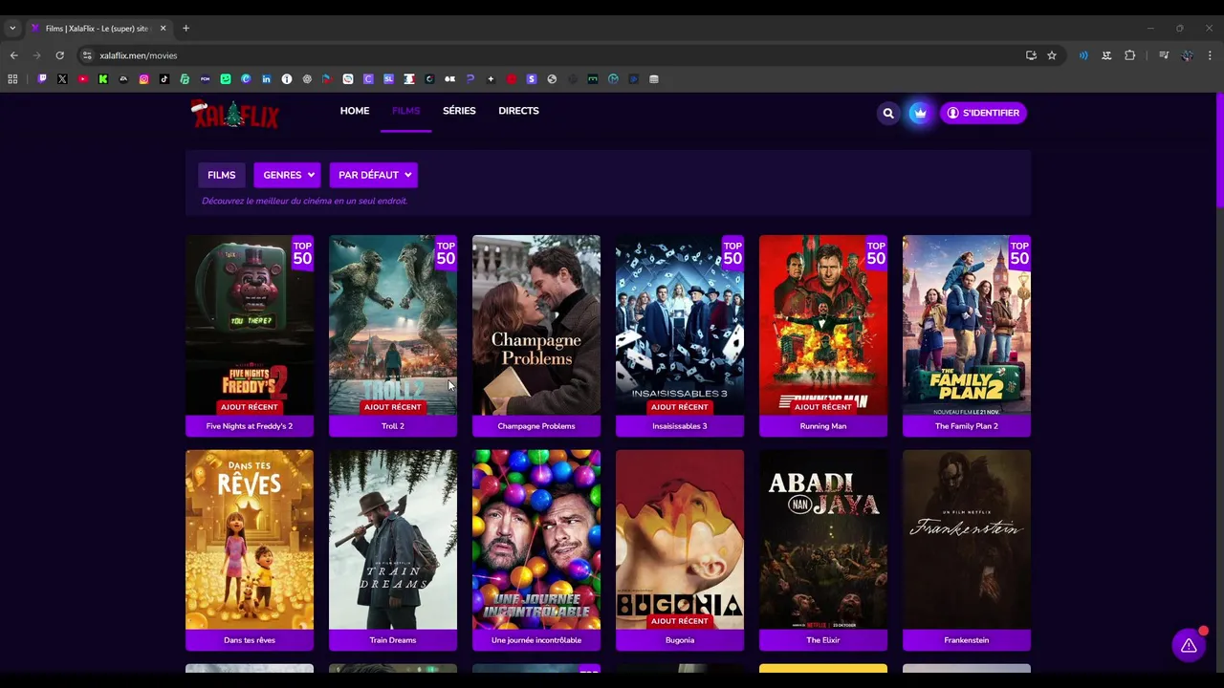
Task: Bookmark this page with the star icon
Action: coord(1052,55)
